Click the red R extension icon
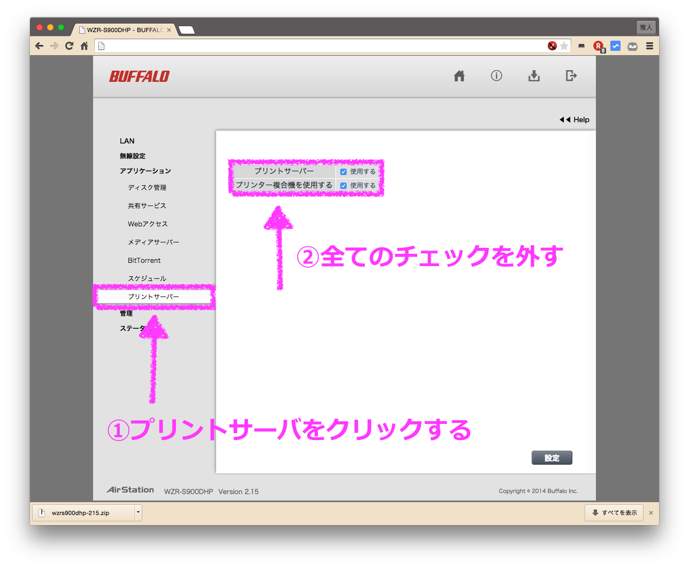Screen dimensions: 689x568 pos(599,46)
